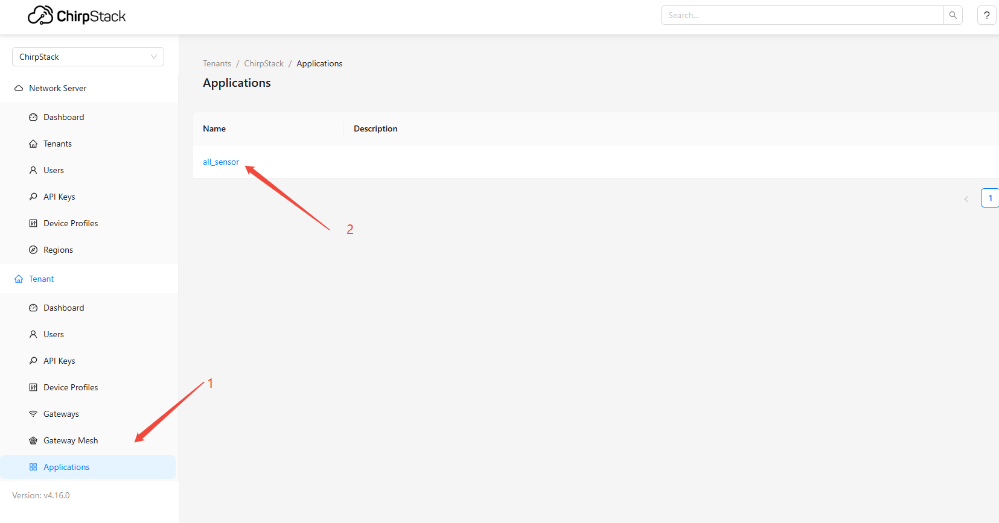Image resolution: width=999 pixels, height=523 pixels.
Task: Open tenant API Keys menu item
Action: pyautogui.click(x=59, y=361)
